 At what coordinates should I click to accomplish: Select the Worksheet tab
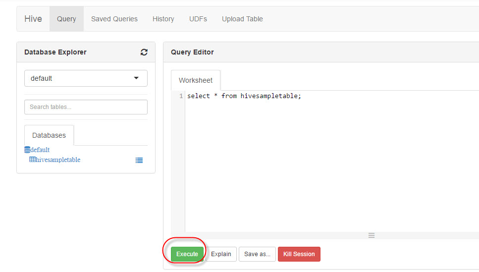click(196, 80)
